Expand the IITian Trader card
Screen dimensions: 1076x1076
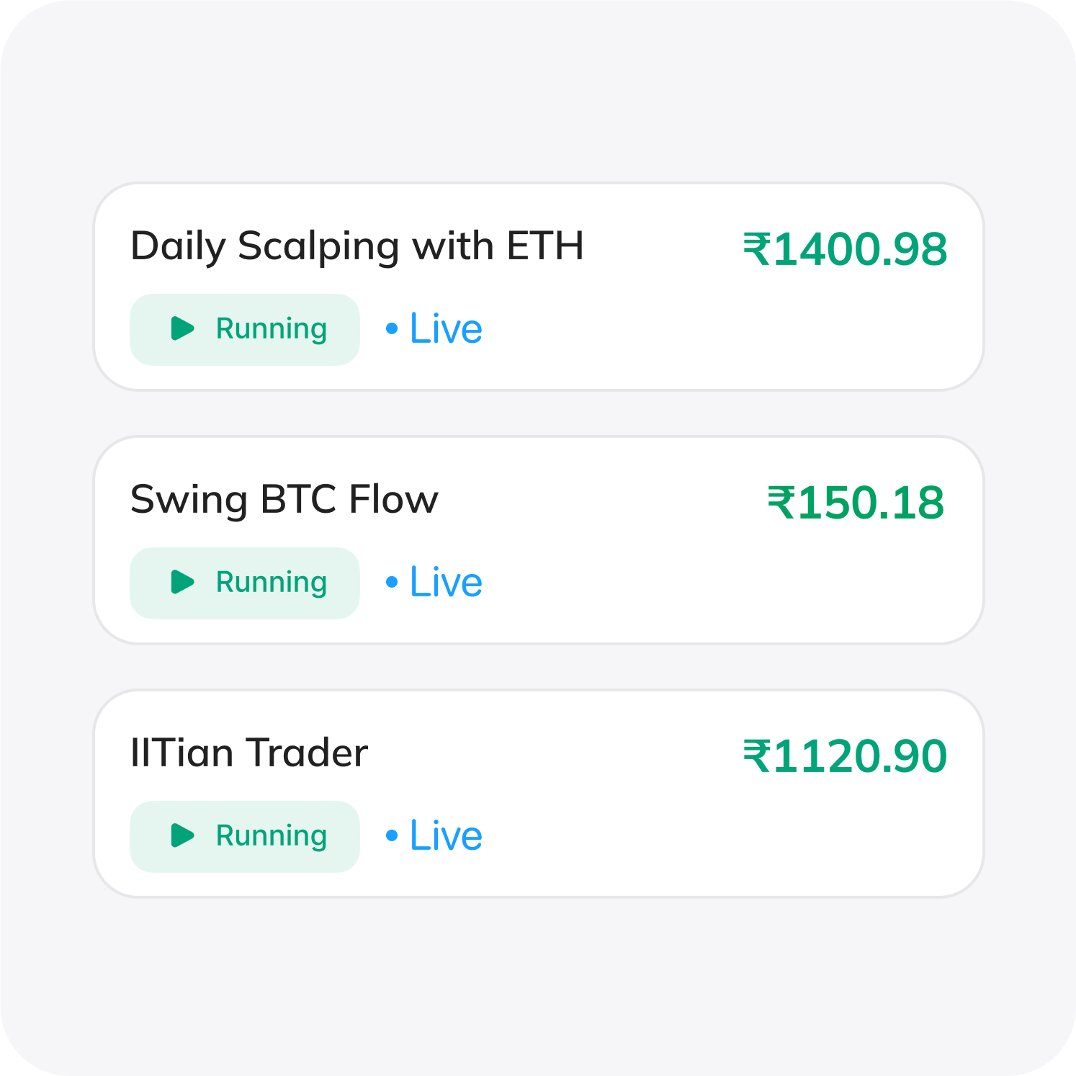pos(538,792)
